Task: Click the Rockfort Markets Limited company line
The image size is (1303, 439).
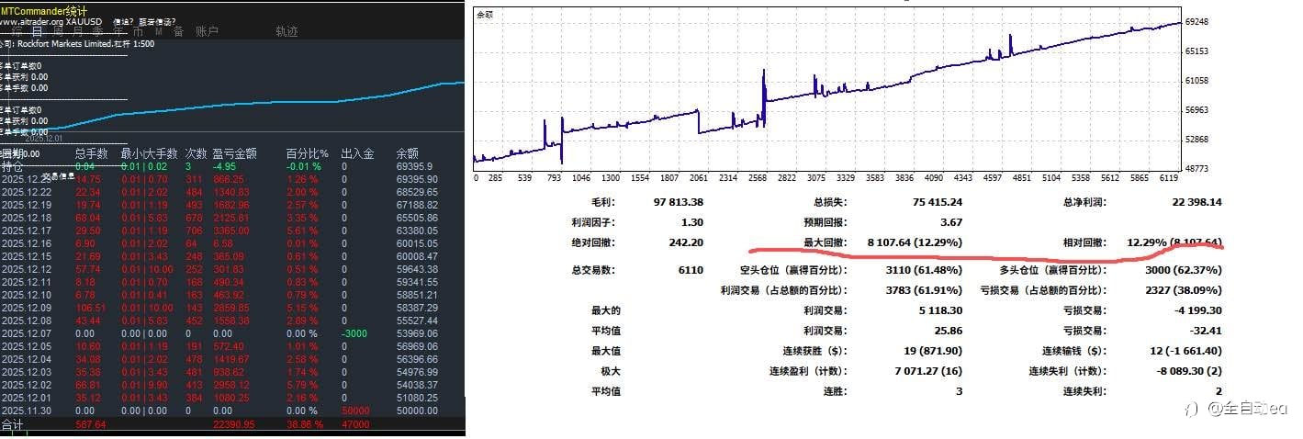Action: (x=77, y=43)
